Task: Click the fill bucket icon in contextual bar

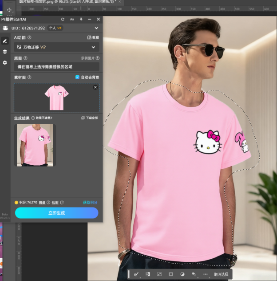Action: 194,274
